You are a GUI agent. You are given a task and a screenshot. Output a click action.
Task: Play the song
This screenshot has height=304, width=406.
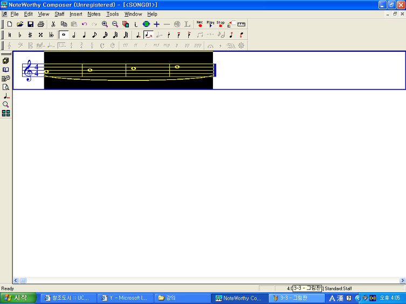point(210,24)
